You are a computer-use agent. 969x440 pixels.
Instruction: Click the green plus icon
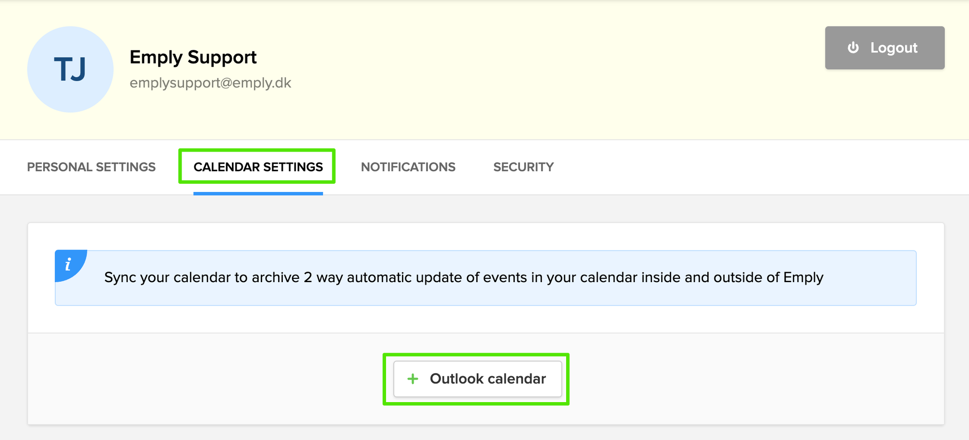point(412,379)
